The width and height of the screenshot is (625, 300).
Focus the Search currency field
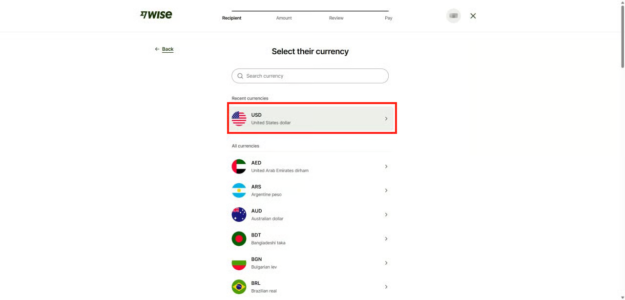coord(310,76)
